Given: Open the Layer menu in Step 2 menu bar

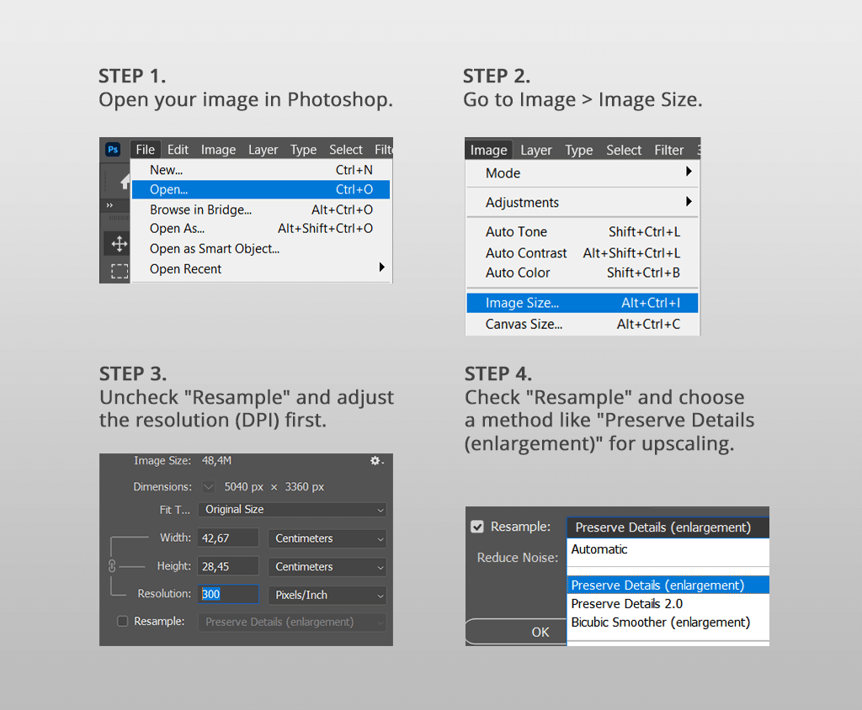Looking at the screenshot, I should coord(536,150).
